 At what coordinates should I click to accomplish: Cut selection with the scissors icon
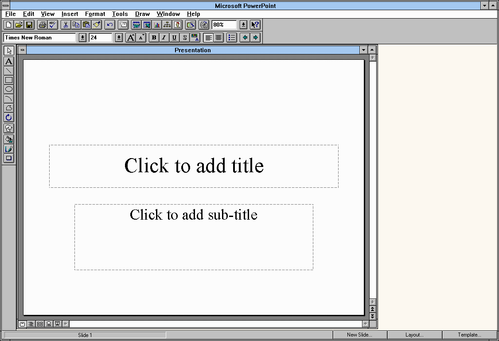pyautogui.click(x=66, y=24)
